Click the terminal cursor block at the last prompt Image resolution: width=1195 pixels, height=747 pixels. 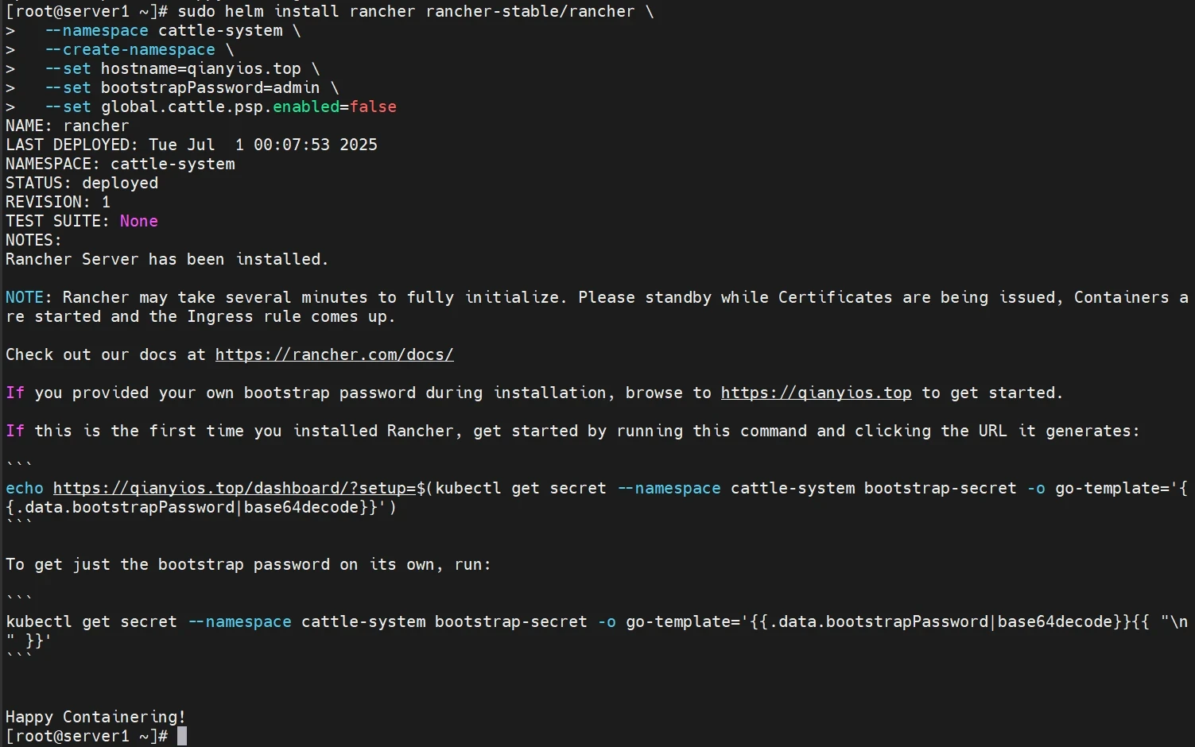tap(182, 736)
